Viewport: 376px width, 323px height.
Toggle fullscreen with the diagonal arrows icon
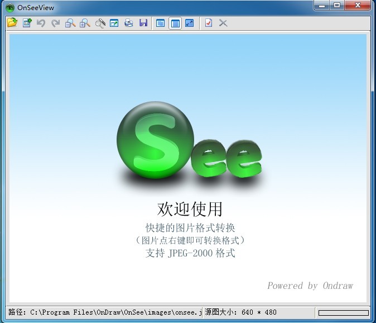(x=190, y=23)
